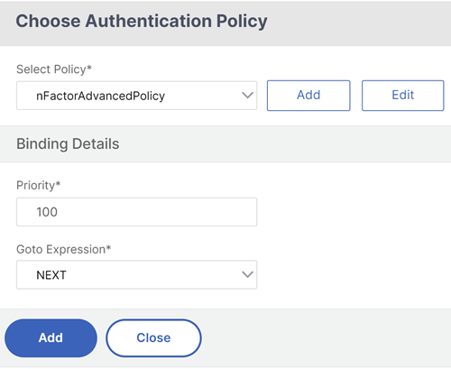Click the chevron arrow beside NEXT
Image resolution: width=451 pixels, height=369 pixels.
247,274
